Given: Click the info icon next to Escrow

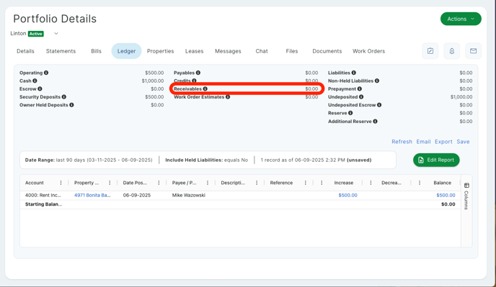Looking at the screenshot, I should coord(40,88).
